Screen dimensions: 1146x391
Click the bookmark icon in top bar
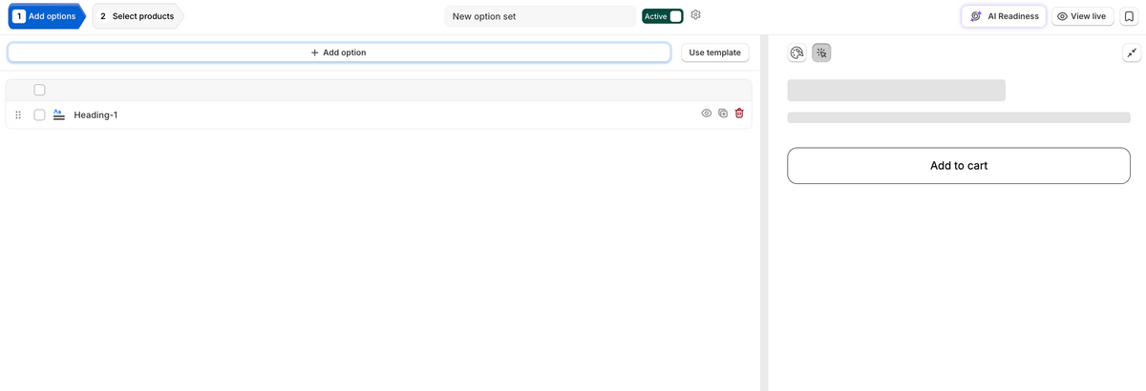click(1128, 16)
